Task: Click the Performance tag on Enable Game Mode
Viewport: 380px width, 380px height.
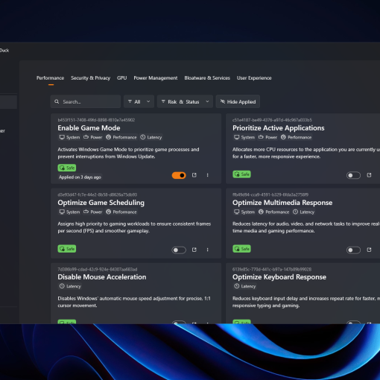Action: click(x=121, y=137)
